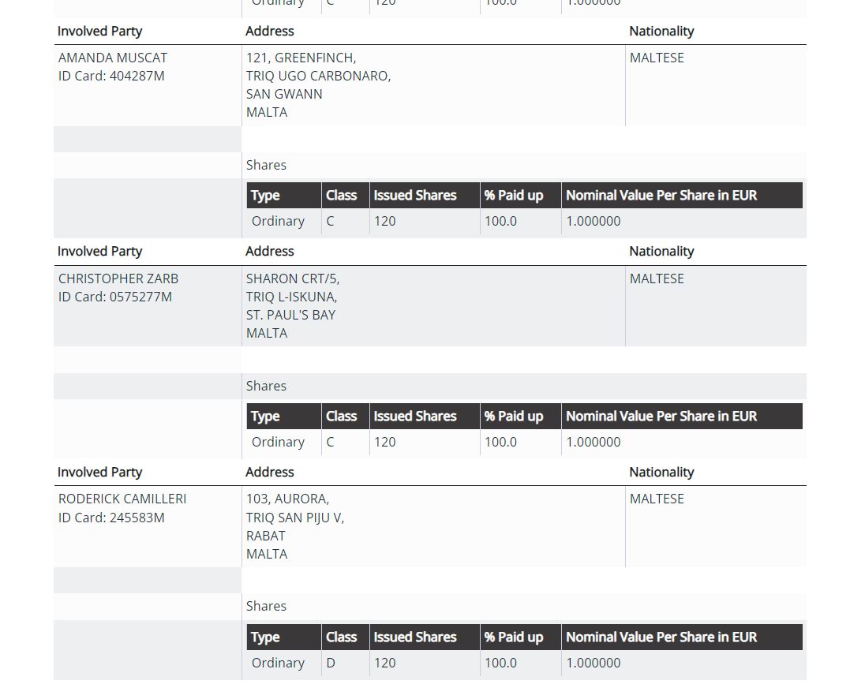This screenshot has height=699, width=850.
Task: Click the name CHRISTOPHER ZARB
Action: point(118,278)
